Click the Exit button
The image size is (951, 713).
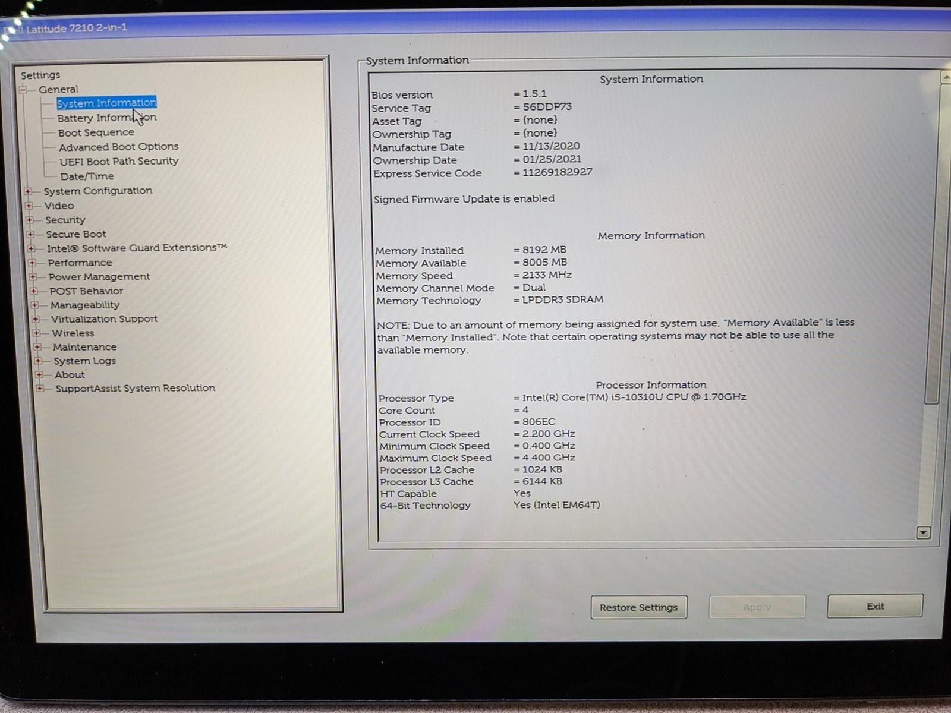875,606
